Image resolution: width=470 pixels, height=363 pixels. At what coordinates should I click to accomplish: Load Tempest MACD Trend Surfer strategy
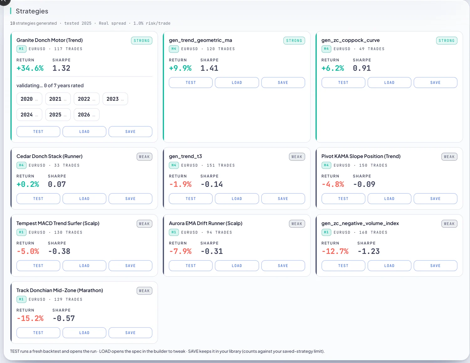[84, 266]
